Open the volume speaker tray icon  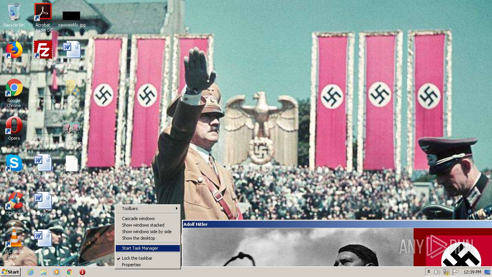click(x=437, y=272)
